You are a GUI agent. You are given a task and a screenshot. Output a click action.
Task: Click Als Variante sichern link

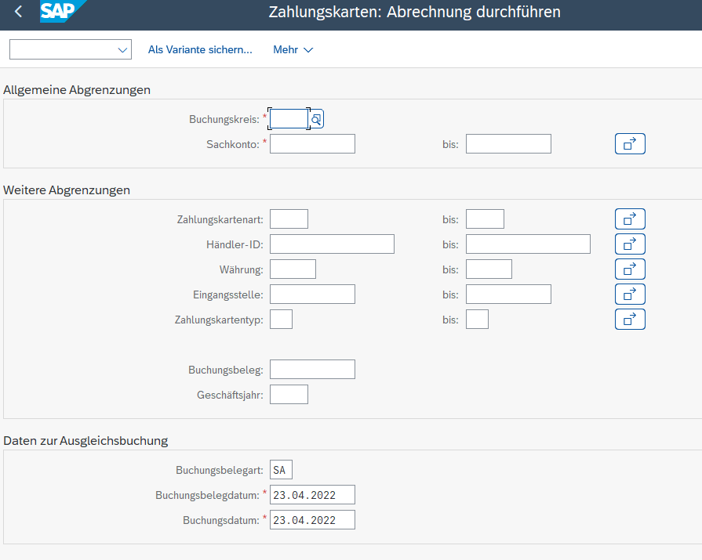point(200,50)
